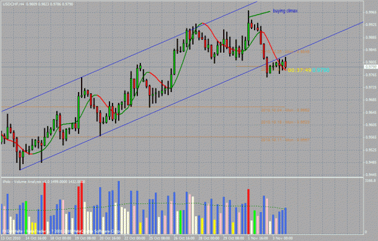
Task: Click 0.9925 on the price scale
Action: (x=371, y=25)
